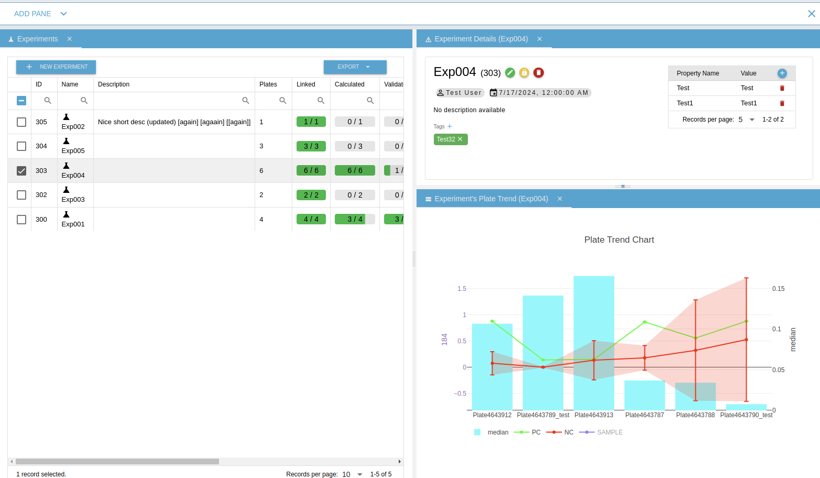Click the green edit pencil icon for Exp004
The height and width of the screenshot is (478, 820).
pos(510,73)
